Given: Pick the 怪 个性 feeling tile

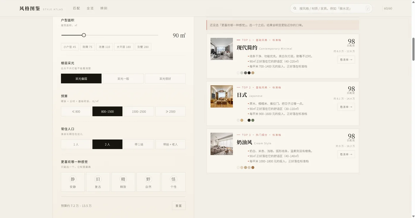Looking at the screenshot, I should pos(173,182).
